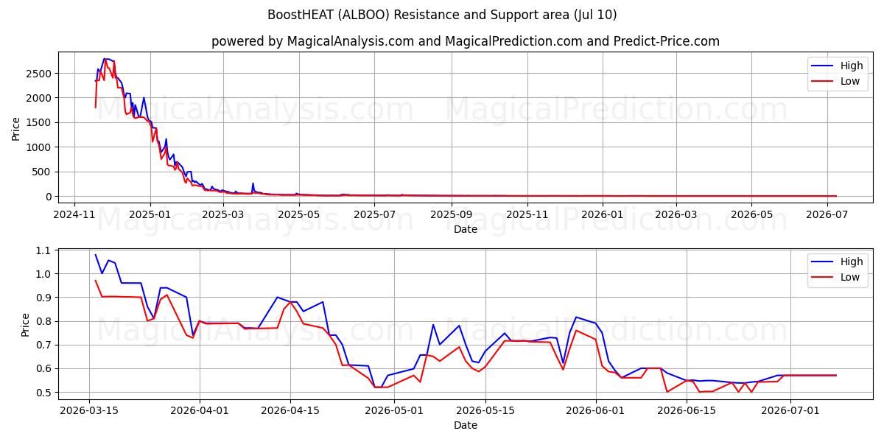This screenshot has height=442, width=884.
Task: Click the '2026-05' x-axis label
Action: pyautogui.click(x=750, y=214)
